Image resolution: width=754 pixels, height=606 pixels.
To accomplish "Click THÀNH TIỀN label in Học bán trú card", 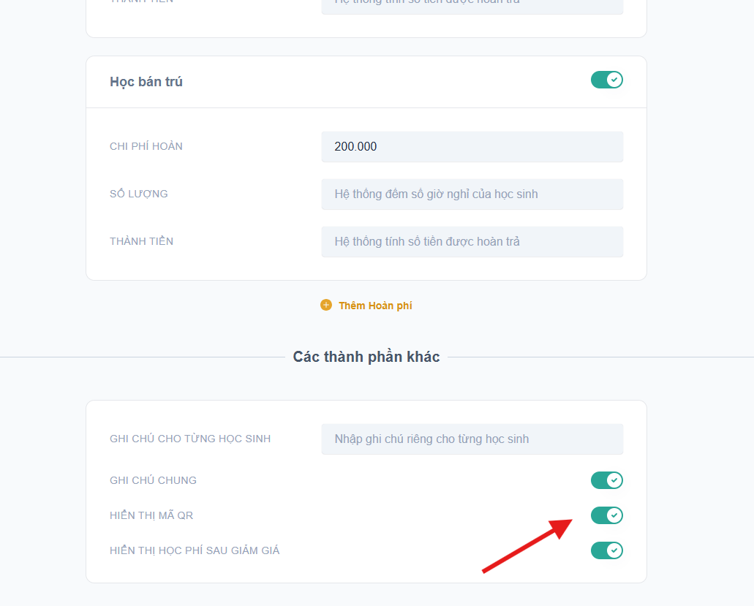I will tap(142, 241).
